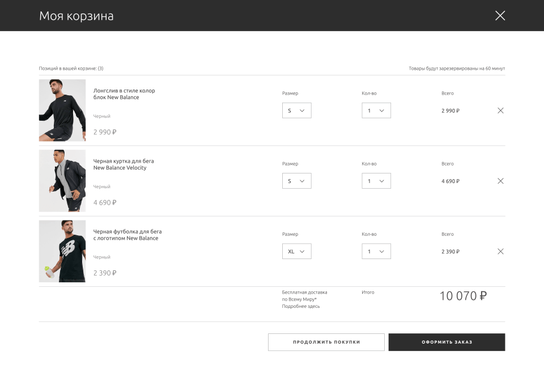Image resolution: width=544 pixels, height=377 pixels.
Task: Change XL size of the Черная футболка
Action: tap(296, 251)
